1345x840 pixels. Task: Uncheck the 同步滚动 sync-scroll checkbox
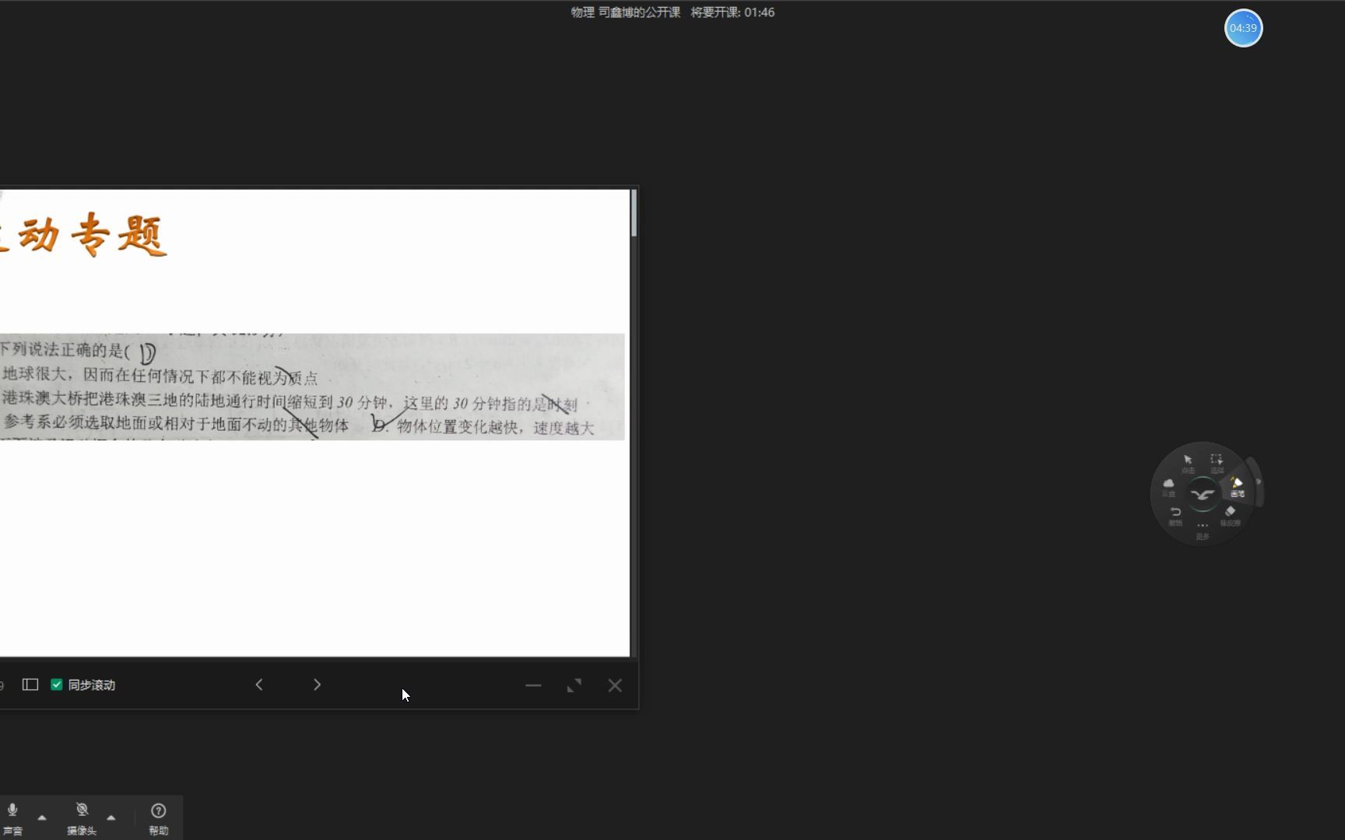coord(56,684)
